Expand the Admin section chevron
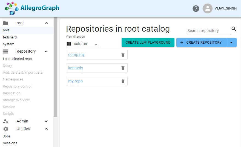This screenshot has width=241, height=147. pos(46,121)
